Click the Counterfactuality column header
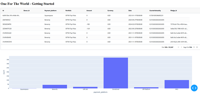200x94 pixels. [155, 11]
